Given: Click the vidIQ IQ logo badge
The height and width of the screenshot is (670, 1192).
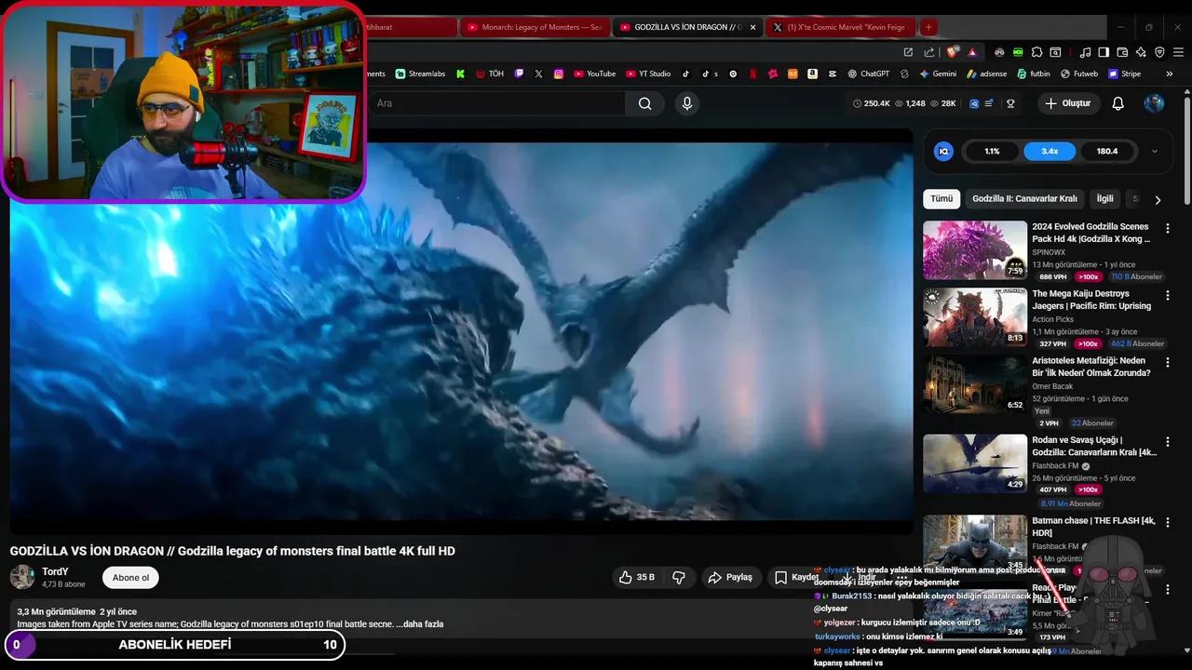Looking at the screenshot, I should (x=943, y=151).
